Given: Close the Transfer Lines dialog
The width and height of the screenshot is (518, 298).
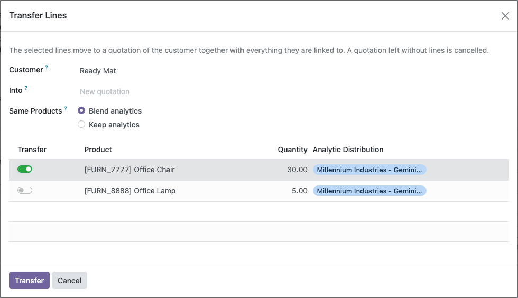Looking at the screenshot, I should (x=505, y=16).
